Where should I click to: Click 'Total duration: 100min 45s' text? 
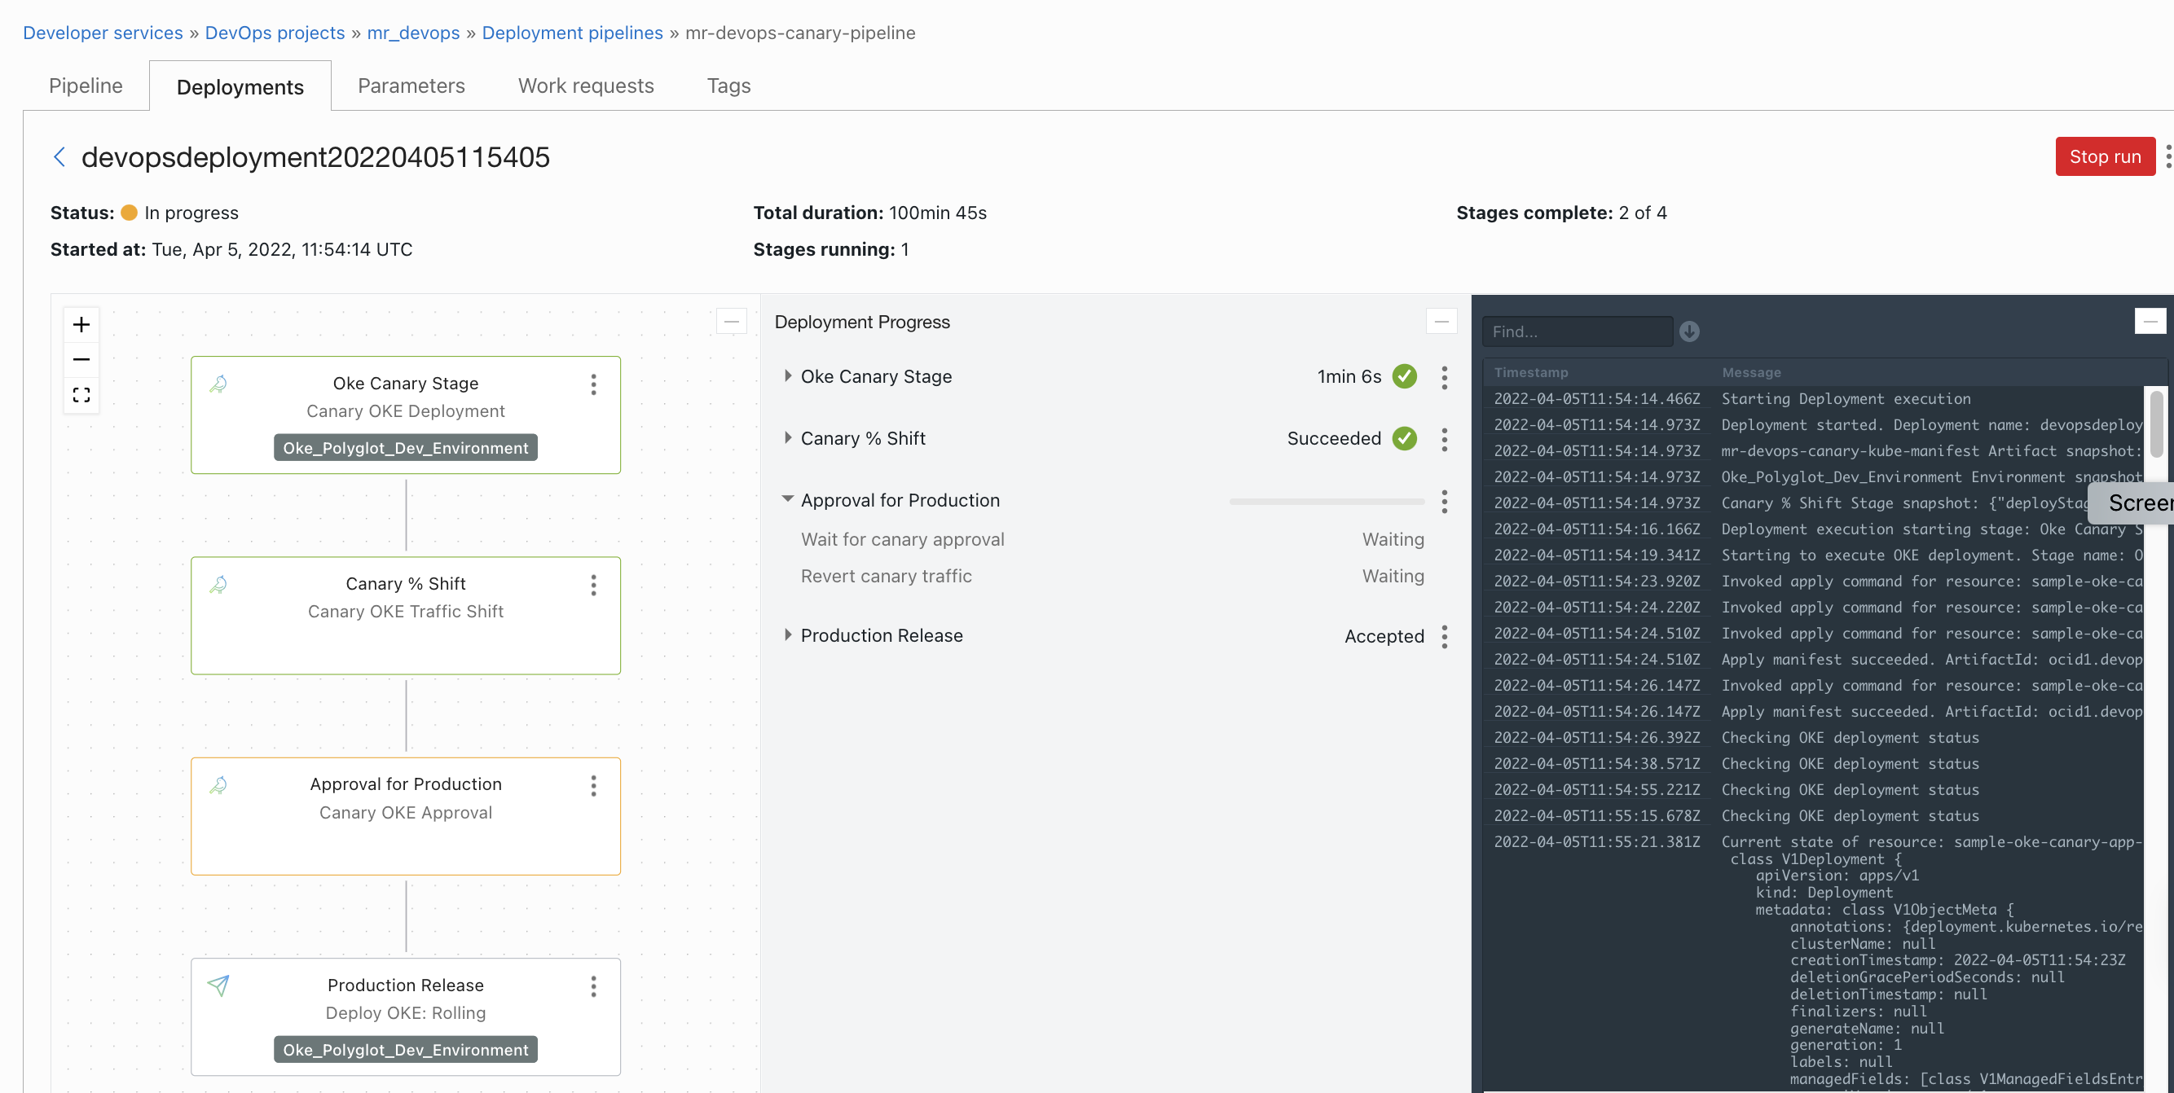869,213
